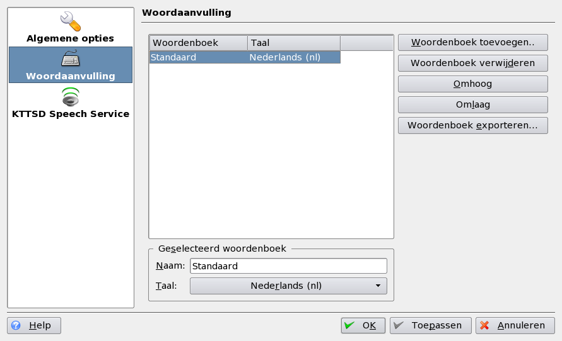Sort by the Taal column header
562x341 pixels.
(293, 43)
